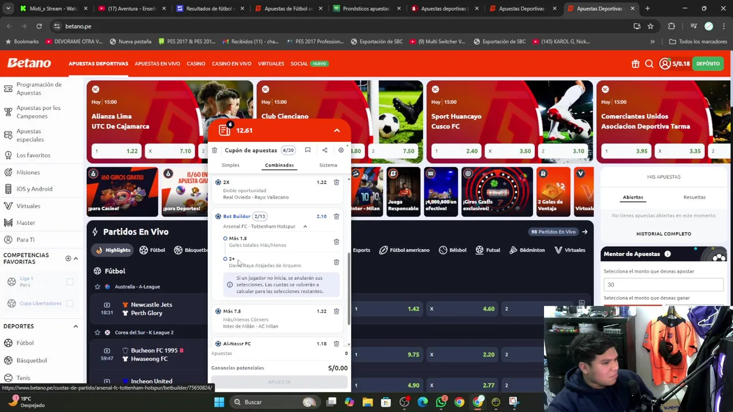Open Windows Start menu
The image size is (733, 412).
(x=219, y=402)
